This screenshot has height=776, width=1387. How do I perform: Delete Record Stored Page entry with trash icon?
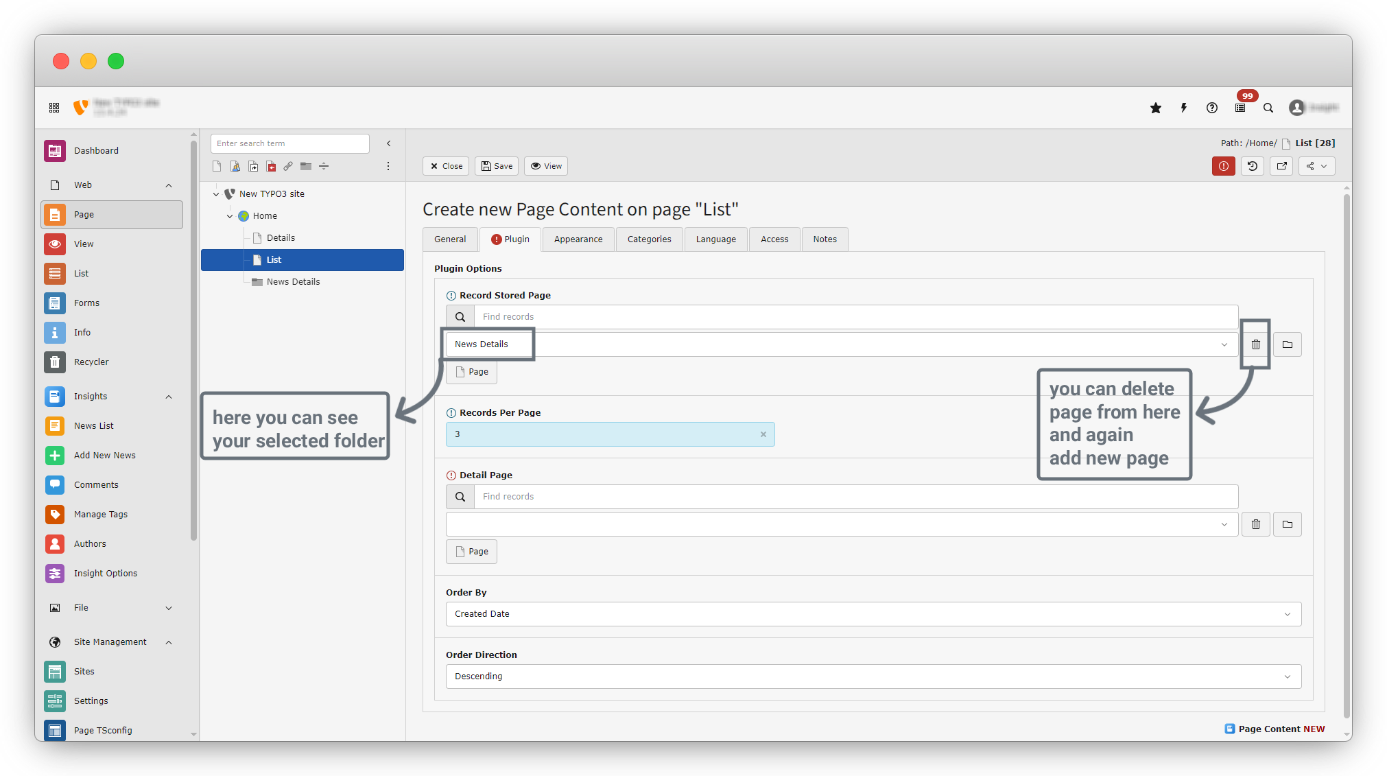[1255, 344]
